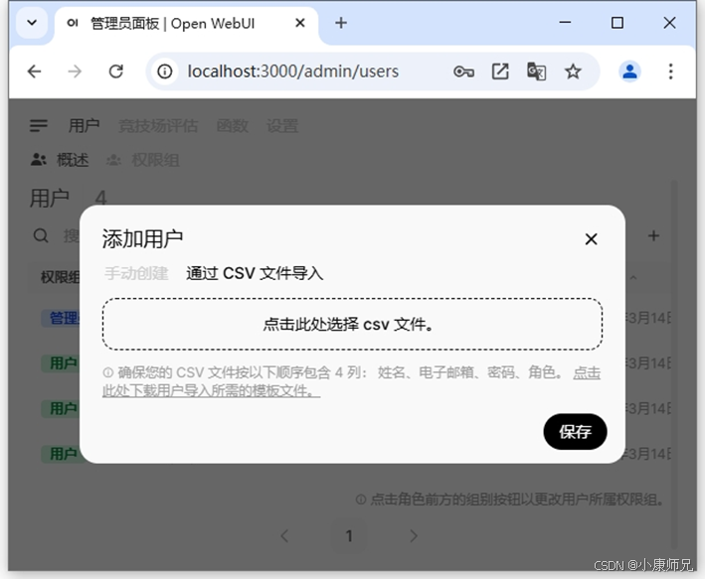Click the 保存 button

click(x=575, y=432)
